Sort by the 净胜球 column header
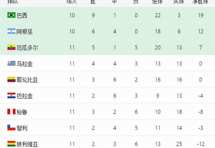Screen dimensions: 215x148 200,2
